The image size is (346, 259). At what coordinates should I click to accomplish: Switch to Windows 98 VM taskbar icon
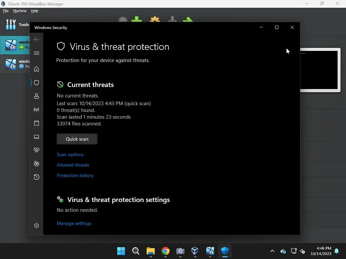pos(210,251)
